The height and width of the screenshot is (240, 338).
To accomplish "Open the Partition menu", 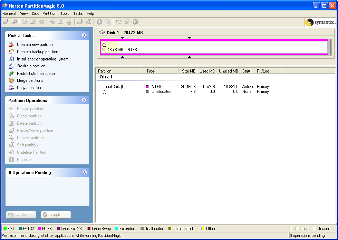I will pyautogui.click(x=49, y=13).
